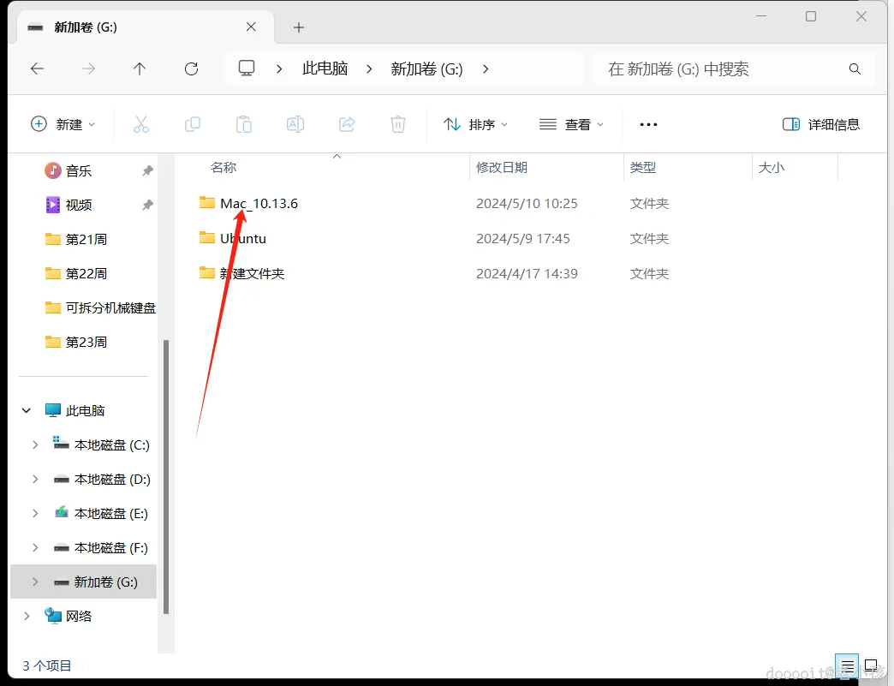Click the Delete icon in the toolbar
Screen dimensions: 894x686
click(397, 124)
